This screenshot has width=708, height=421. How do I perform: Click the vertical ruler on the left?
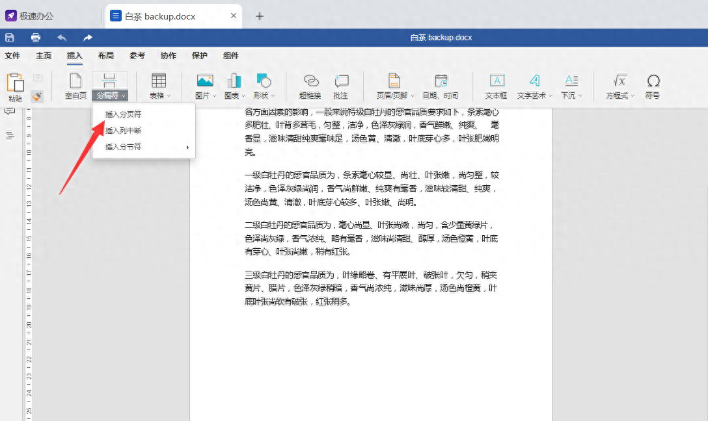click(29, 264)
